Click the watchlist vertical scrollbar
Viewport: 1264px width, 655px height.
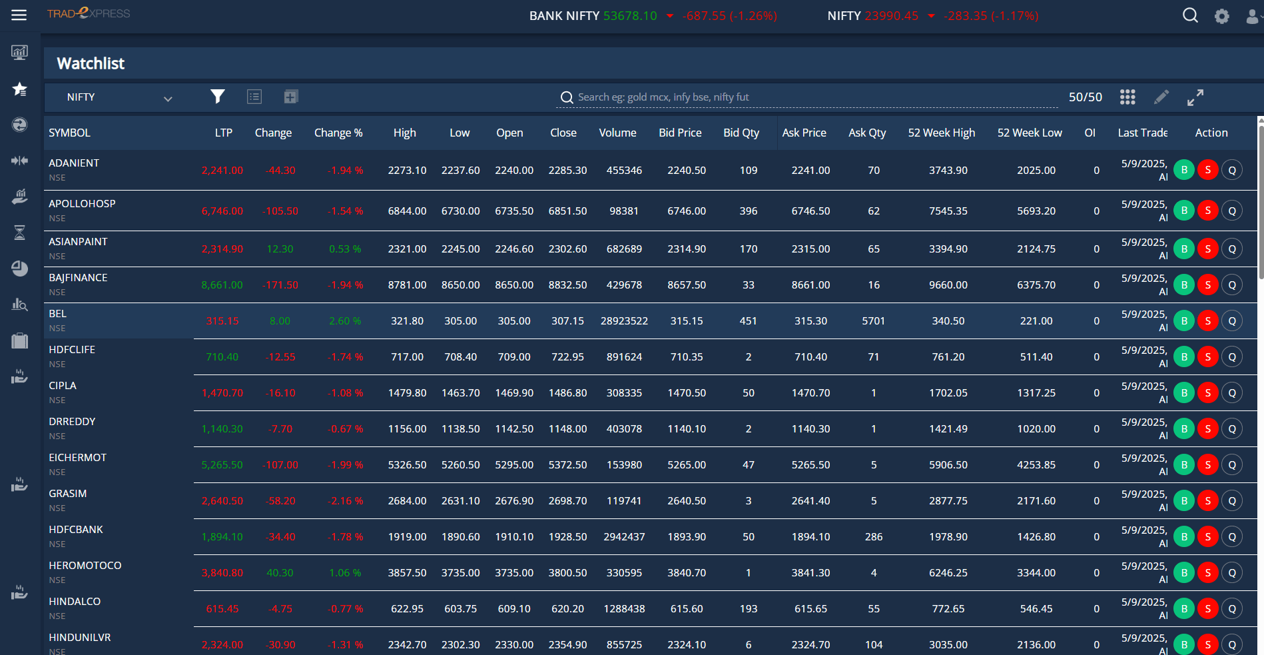1260,200
